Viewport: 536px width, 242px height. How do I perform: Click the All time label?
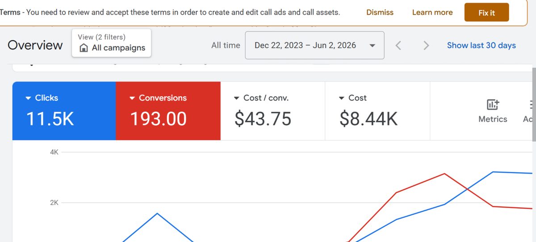click(226, 46)
